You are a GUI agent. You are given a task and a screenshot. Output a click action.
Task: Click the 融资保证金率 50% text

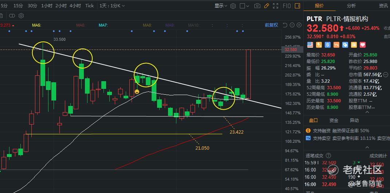tap(351, 130)
